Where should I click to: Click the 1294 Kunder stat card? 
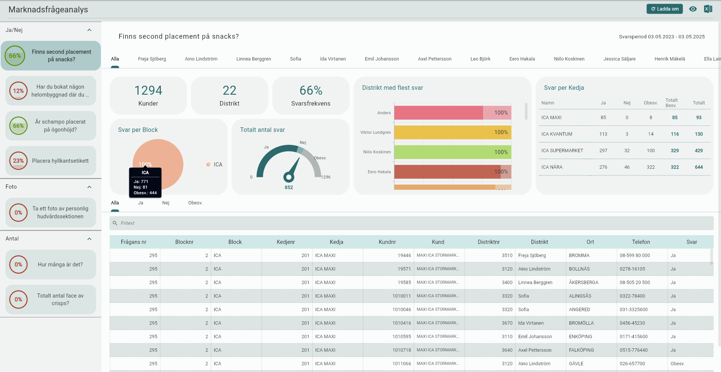(148, 95)
